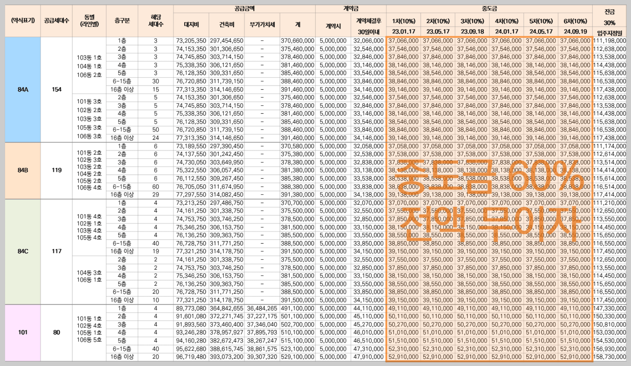Select the 101동 4호 line label
Screen dimensions: 631x366
pyautogui.click(x=89, y=216)
